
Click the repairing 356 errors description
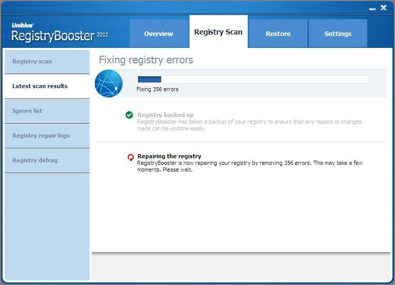point(250,166)
